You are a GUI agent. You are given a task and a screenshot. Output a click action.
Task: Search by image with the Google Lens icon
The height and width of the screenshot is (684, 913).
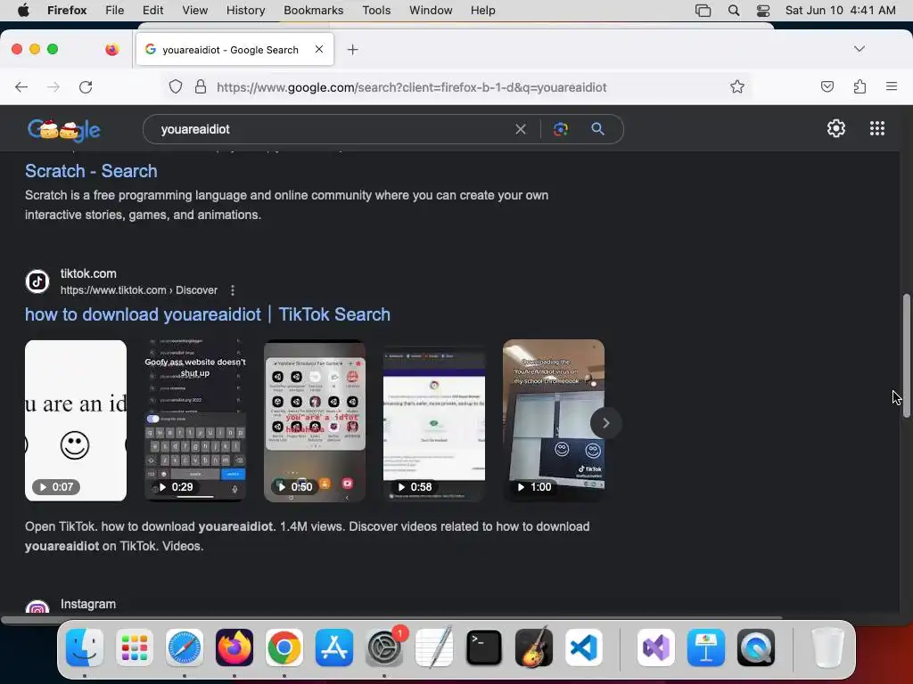pos(560,129)
